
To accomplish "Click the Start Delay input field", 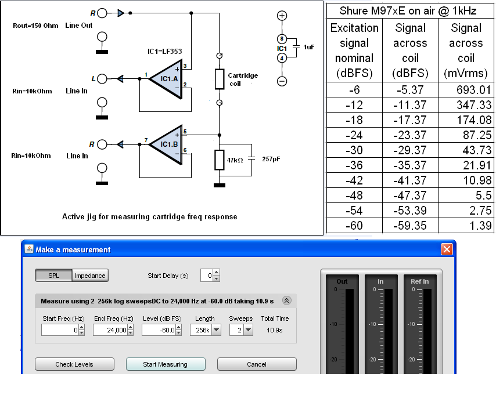I will (x=207, y=276).
